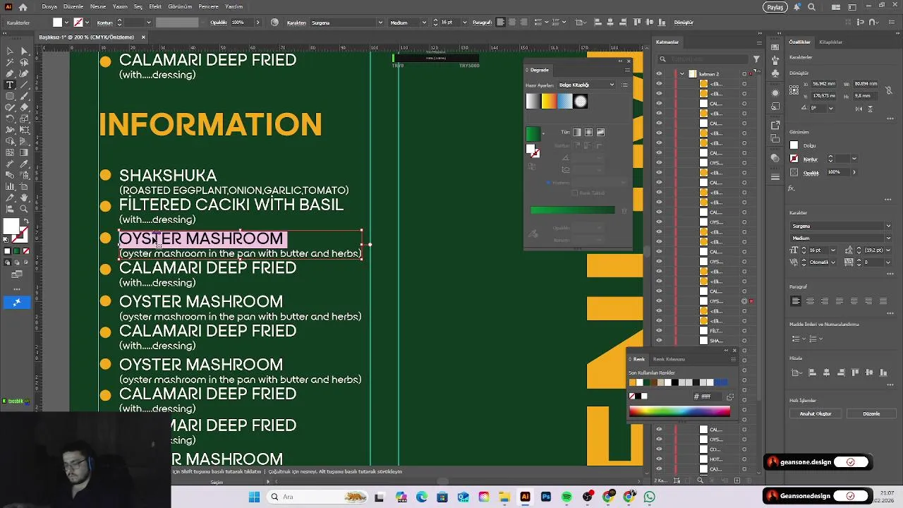Collapse the katman 2 layer tree

tap(682, 74)
